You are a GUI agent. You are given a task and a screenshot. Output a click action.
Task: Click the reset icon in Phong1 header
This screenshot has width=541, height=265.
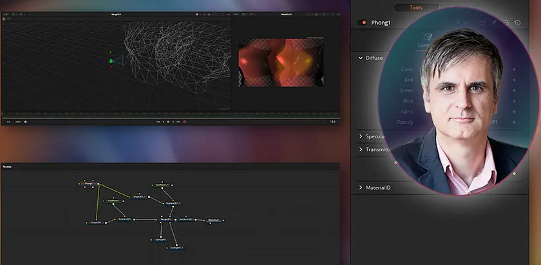[x=518, y=23]
